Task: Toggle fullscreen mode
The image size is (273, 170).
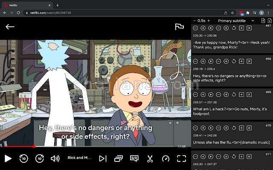Action: (181, 159)
